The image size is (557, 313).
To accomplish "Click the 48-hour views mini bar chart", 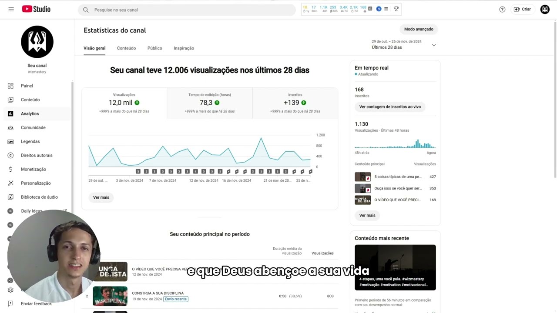I will [395, 143].
